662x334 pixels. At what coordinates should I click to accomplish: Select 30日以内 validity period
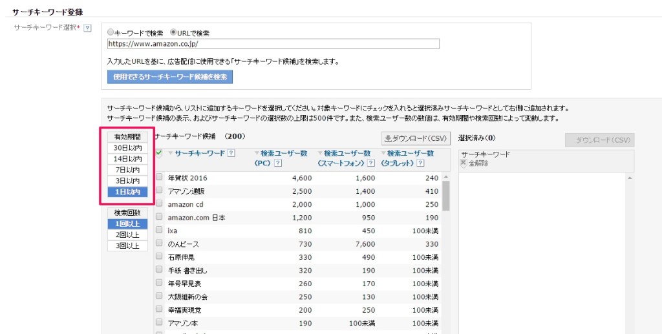click(x=127, y=148)
